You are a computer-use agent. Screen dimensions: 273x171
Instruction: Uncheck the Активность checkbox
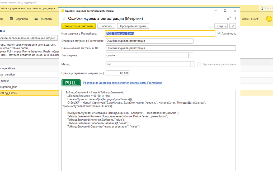219,34
